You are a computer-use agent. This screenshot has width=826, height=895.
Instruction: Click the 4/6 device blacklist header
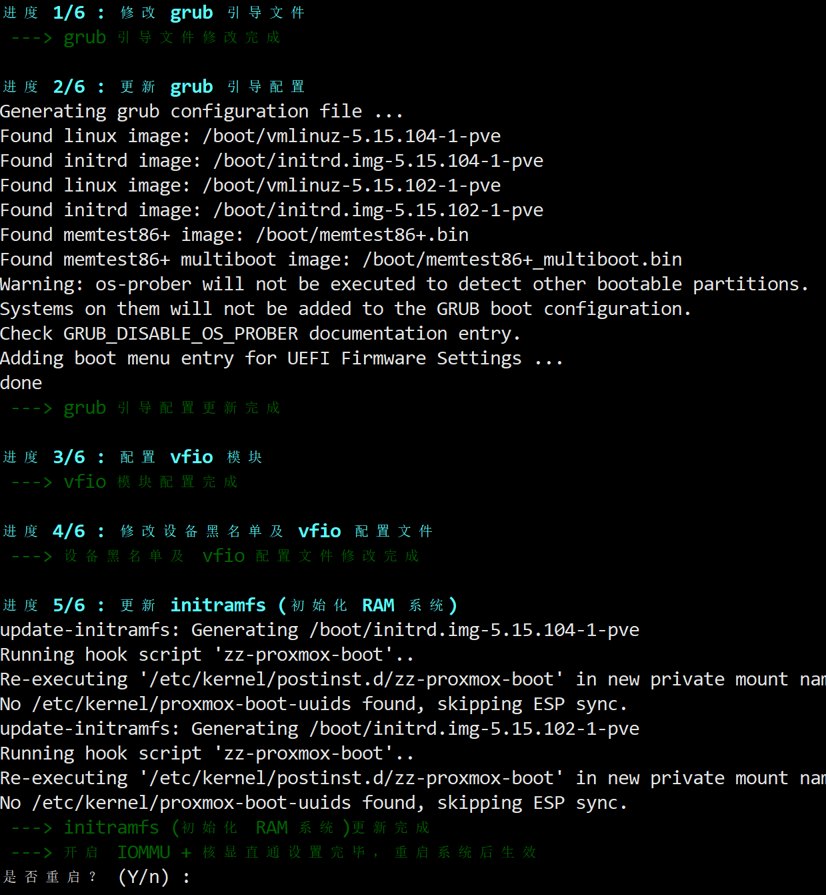pos(217,531)
